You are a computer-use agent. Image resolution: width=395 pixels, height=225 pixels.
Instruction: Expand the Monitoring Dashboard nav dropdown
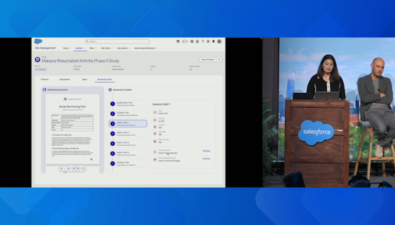click(157, 48)
